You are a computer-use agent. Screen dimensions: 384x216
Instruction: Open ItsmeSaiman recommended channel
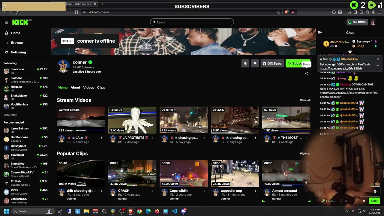(x=25, y=130)
